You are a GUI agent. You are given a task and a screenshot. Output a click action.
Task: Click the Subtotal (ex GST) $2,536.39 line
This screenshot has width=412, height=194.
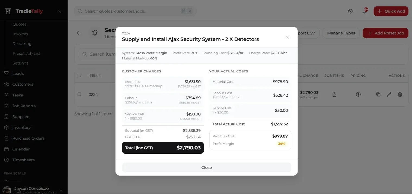[x=163, y=131]
